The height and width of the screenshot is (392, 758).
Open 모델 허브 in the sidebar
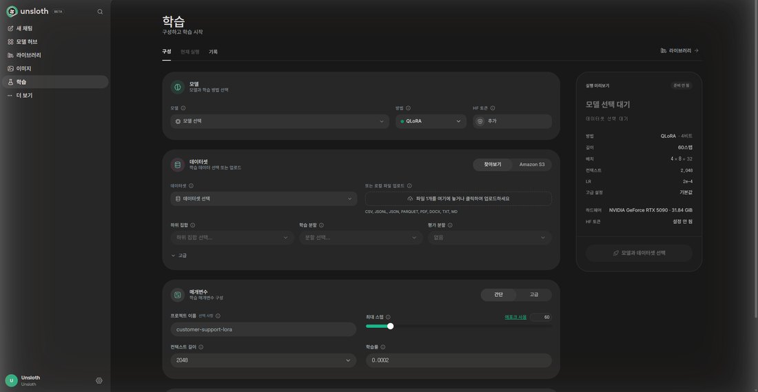pos(55,42)
